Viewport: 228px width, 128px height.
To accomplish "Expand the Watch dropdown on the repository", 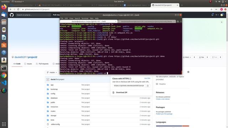I will point(187,57).
